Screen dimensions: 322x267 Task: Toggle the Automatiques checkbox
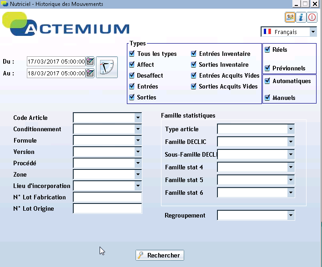(x=267, y=81)
